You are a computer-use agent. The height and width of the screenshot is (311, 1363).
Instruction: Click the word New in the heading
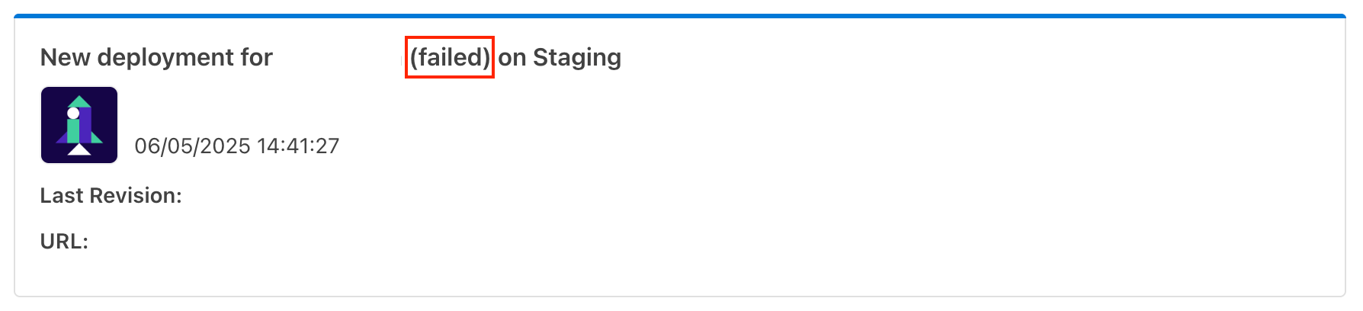(x=66, y=57)
